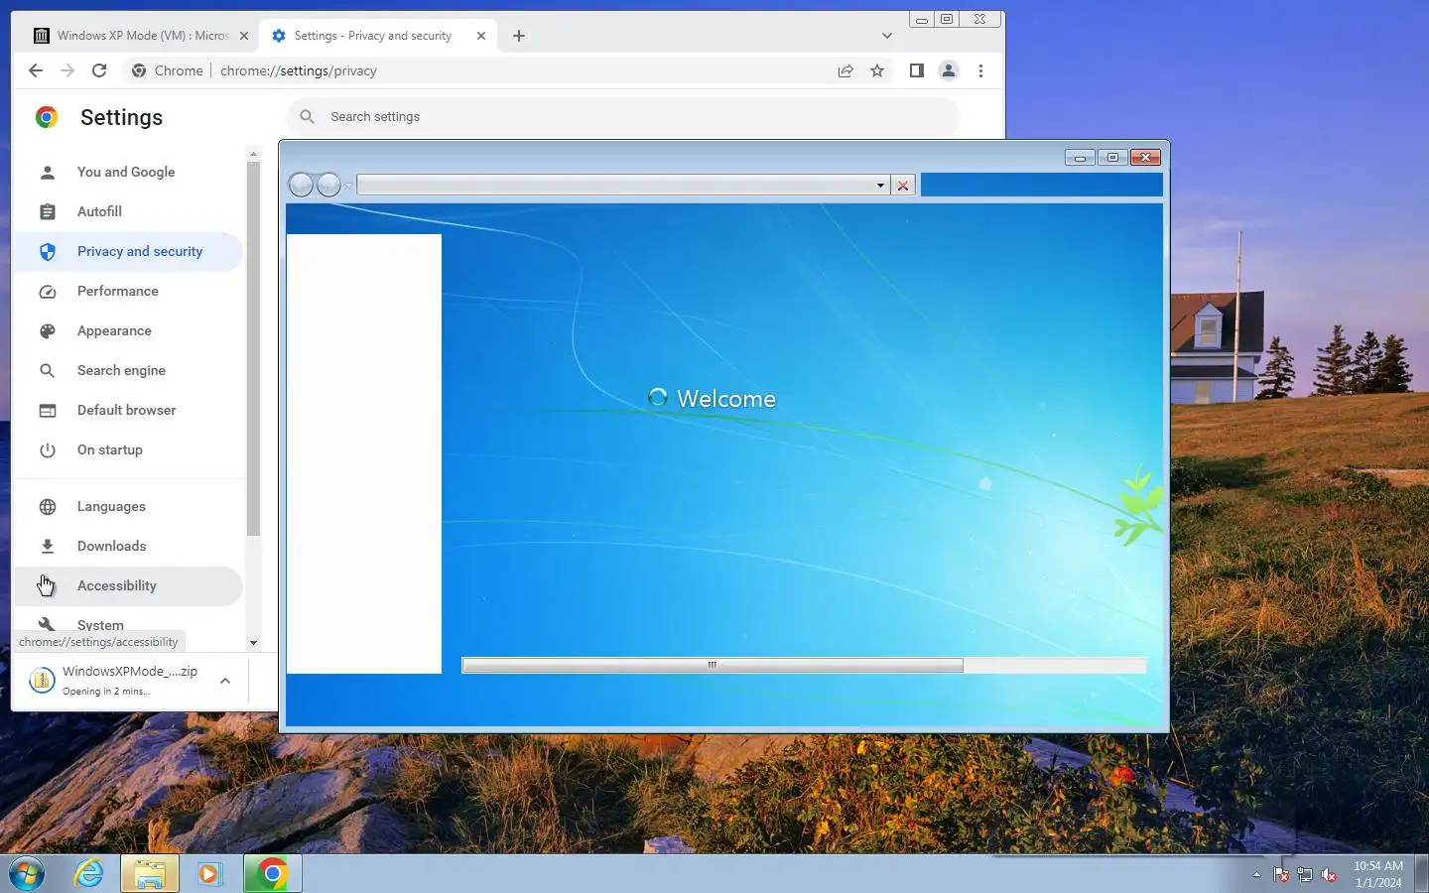Click the horizontal scrollbar in the VM window
The width and height of the screenshot is (1429, 893).
point(713,665)
